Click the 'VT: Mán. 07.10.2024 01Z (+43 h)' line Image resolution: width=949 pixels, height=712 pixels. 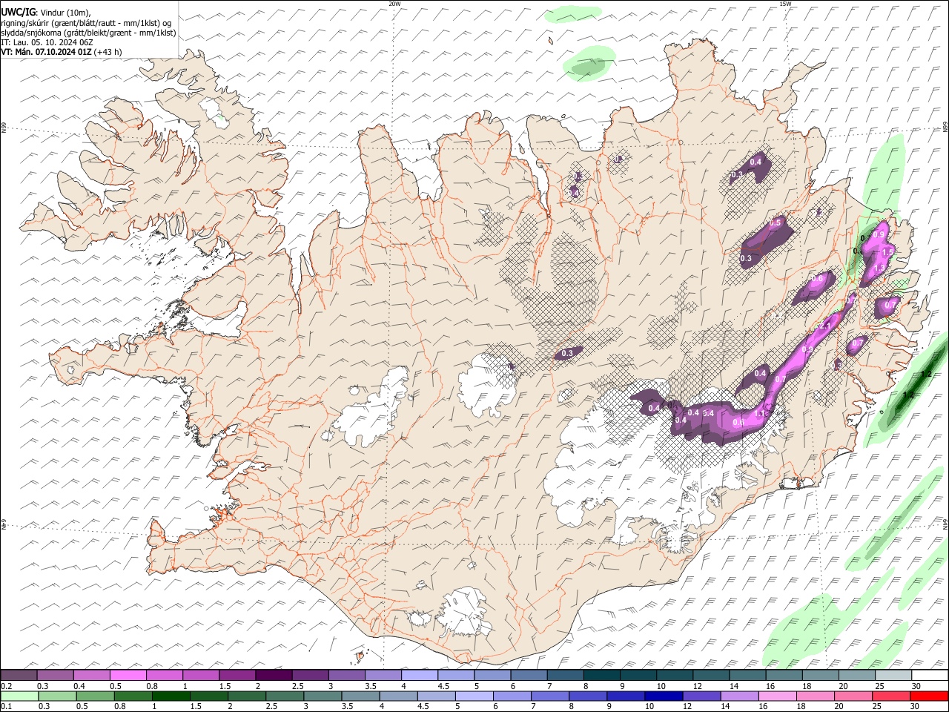[x=62, y=52]
